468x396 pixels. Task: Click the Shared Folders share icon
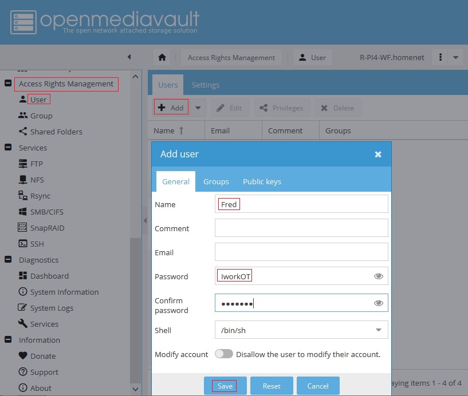[x=23, y=132]
